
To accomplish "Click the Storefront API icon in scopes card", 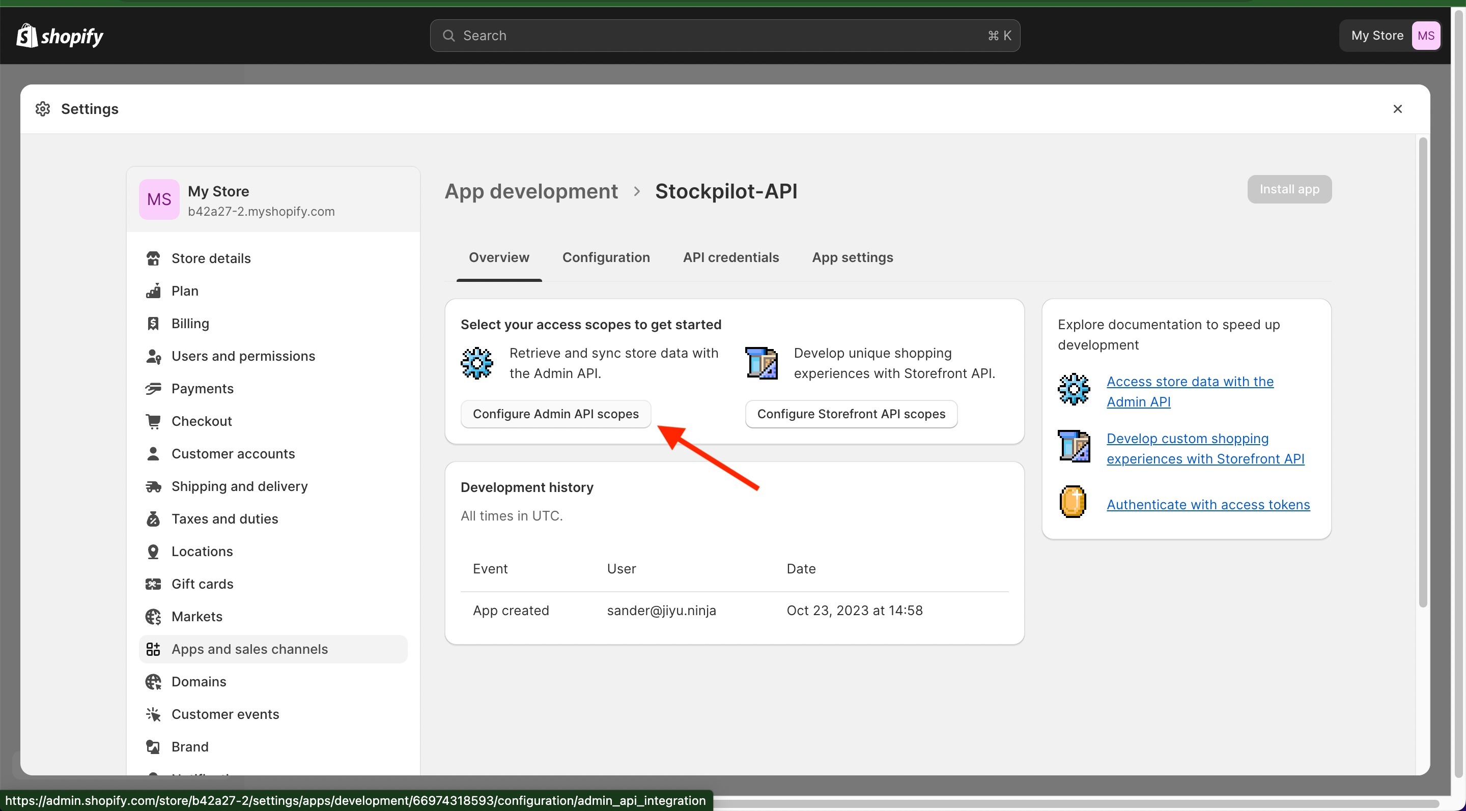I will [762, 363].
